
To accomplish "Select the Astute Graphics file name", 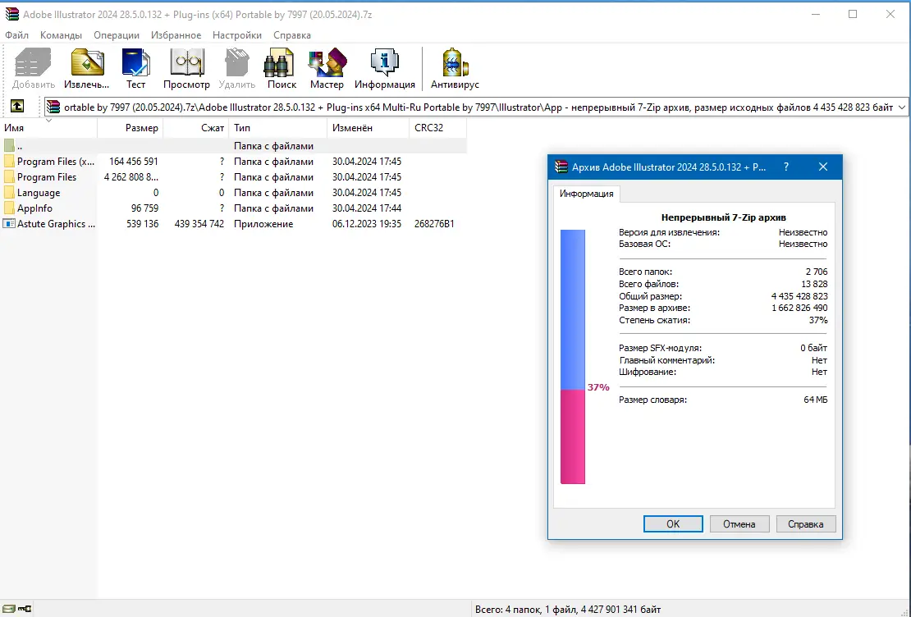I will click(56, 224).
